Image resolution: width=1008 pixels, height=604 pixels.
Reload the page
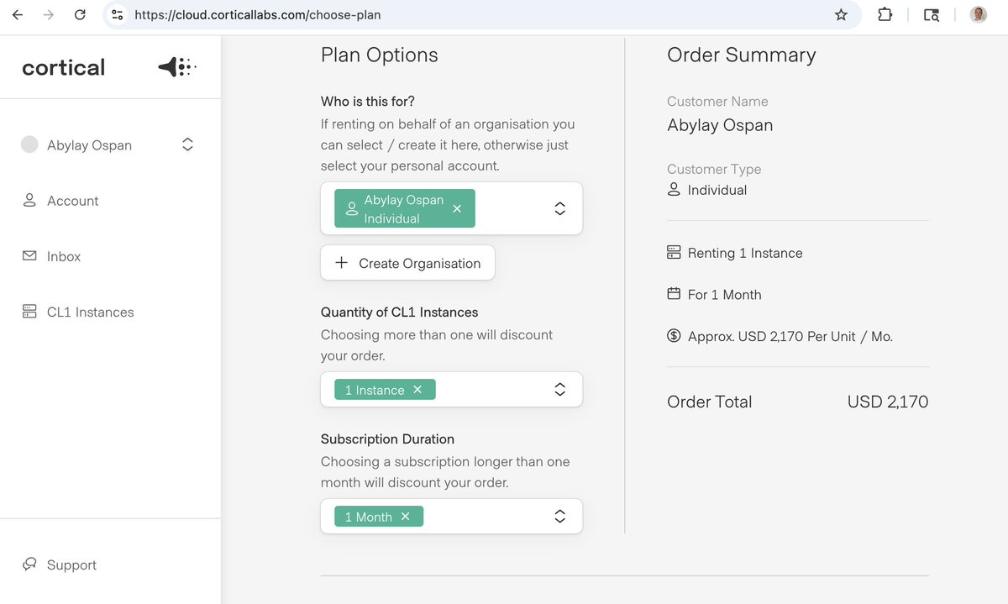point(80,14)
